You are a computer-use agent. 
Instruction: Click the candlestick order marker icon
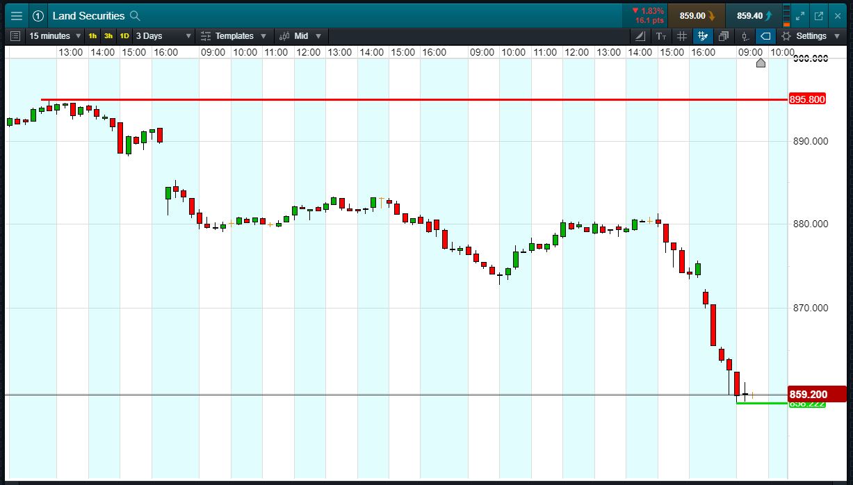tap(745, 36)
